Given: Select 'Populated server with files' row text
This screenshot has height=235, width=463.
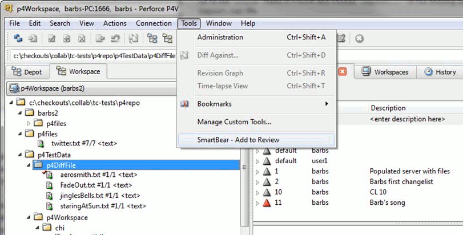Looking at the screenshot, I should 409,171.
